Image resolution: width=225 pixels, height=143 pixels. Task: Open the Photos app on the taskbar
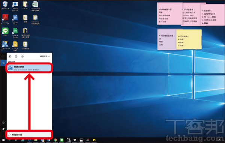point(81,140)
